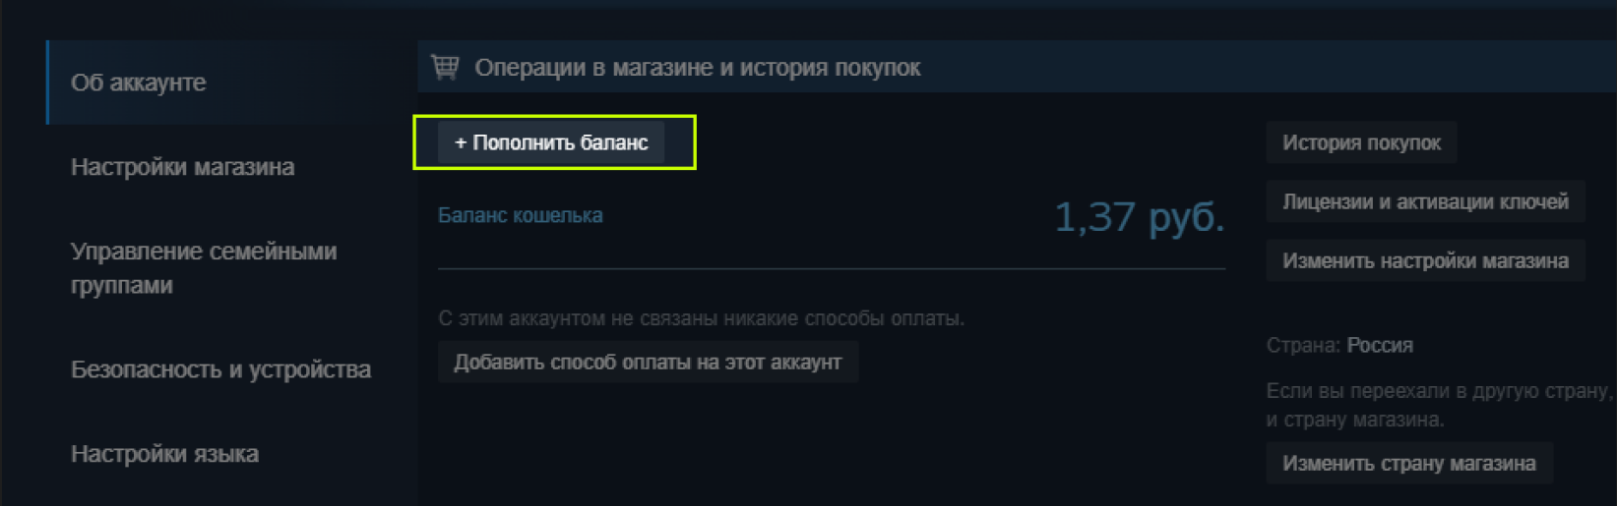Click the Изменить страну магазина button

(1408, 464)
